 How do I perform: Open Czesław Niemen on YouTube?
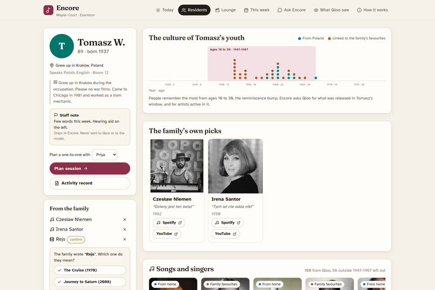tap(167, 234)
